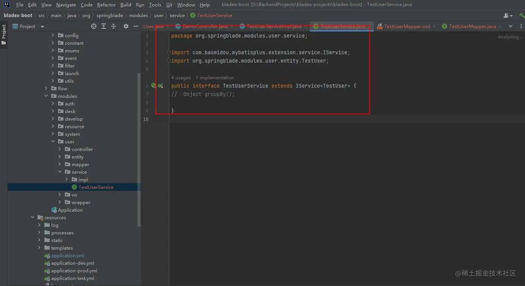The image size is (525, 286).
Task: Expand the impl folder arrow
Action: click(x=66, y=179)
